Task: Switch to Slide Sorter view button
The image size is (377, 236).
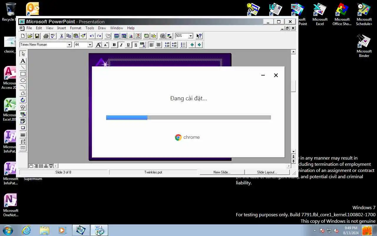Action: pos(41,166)
